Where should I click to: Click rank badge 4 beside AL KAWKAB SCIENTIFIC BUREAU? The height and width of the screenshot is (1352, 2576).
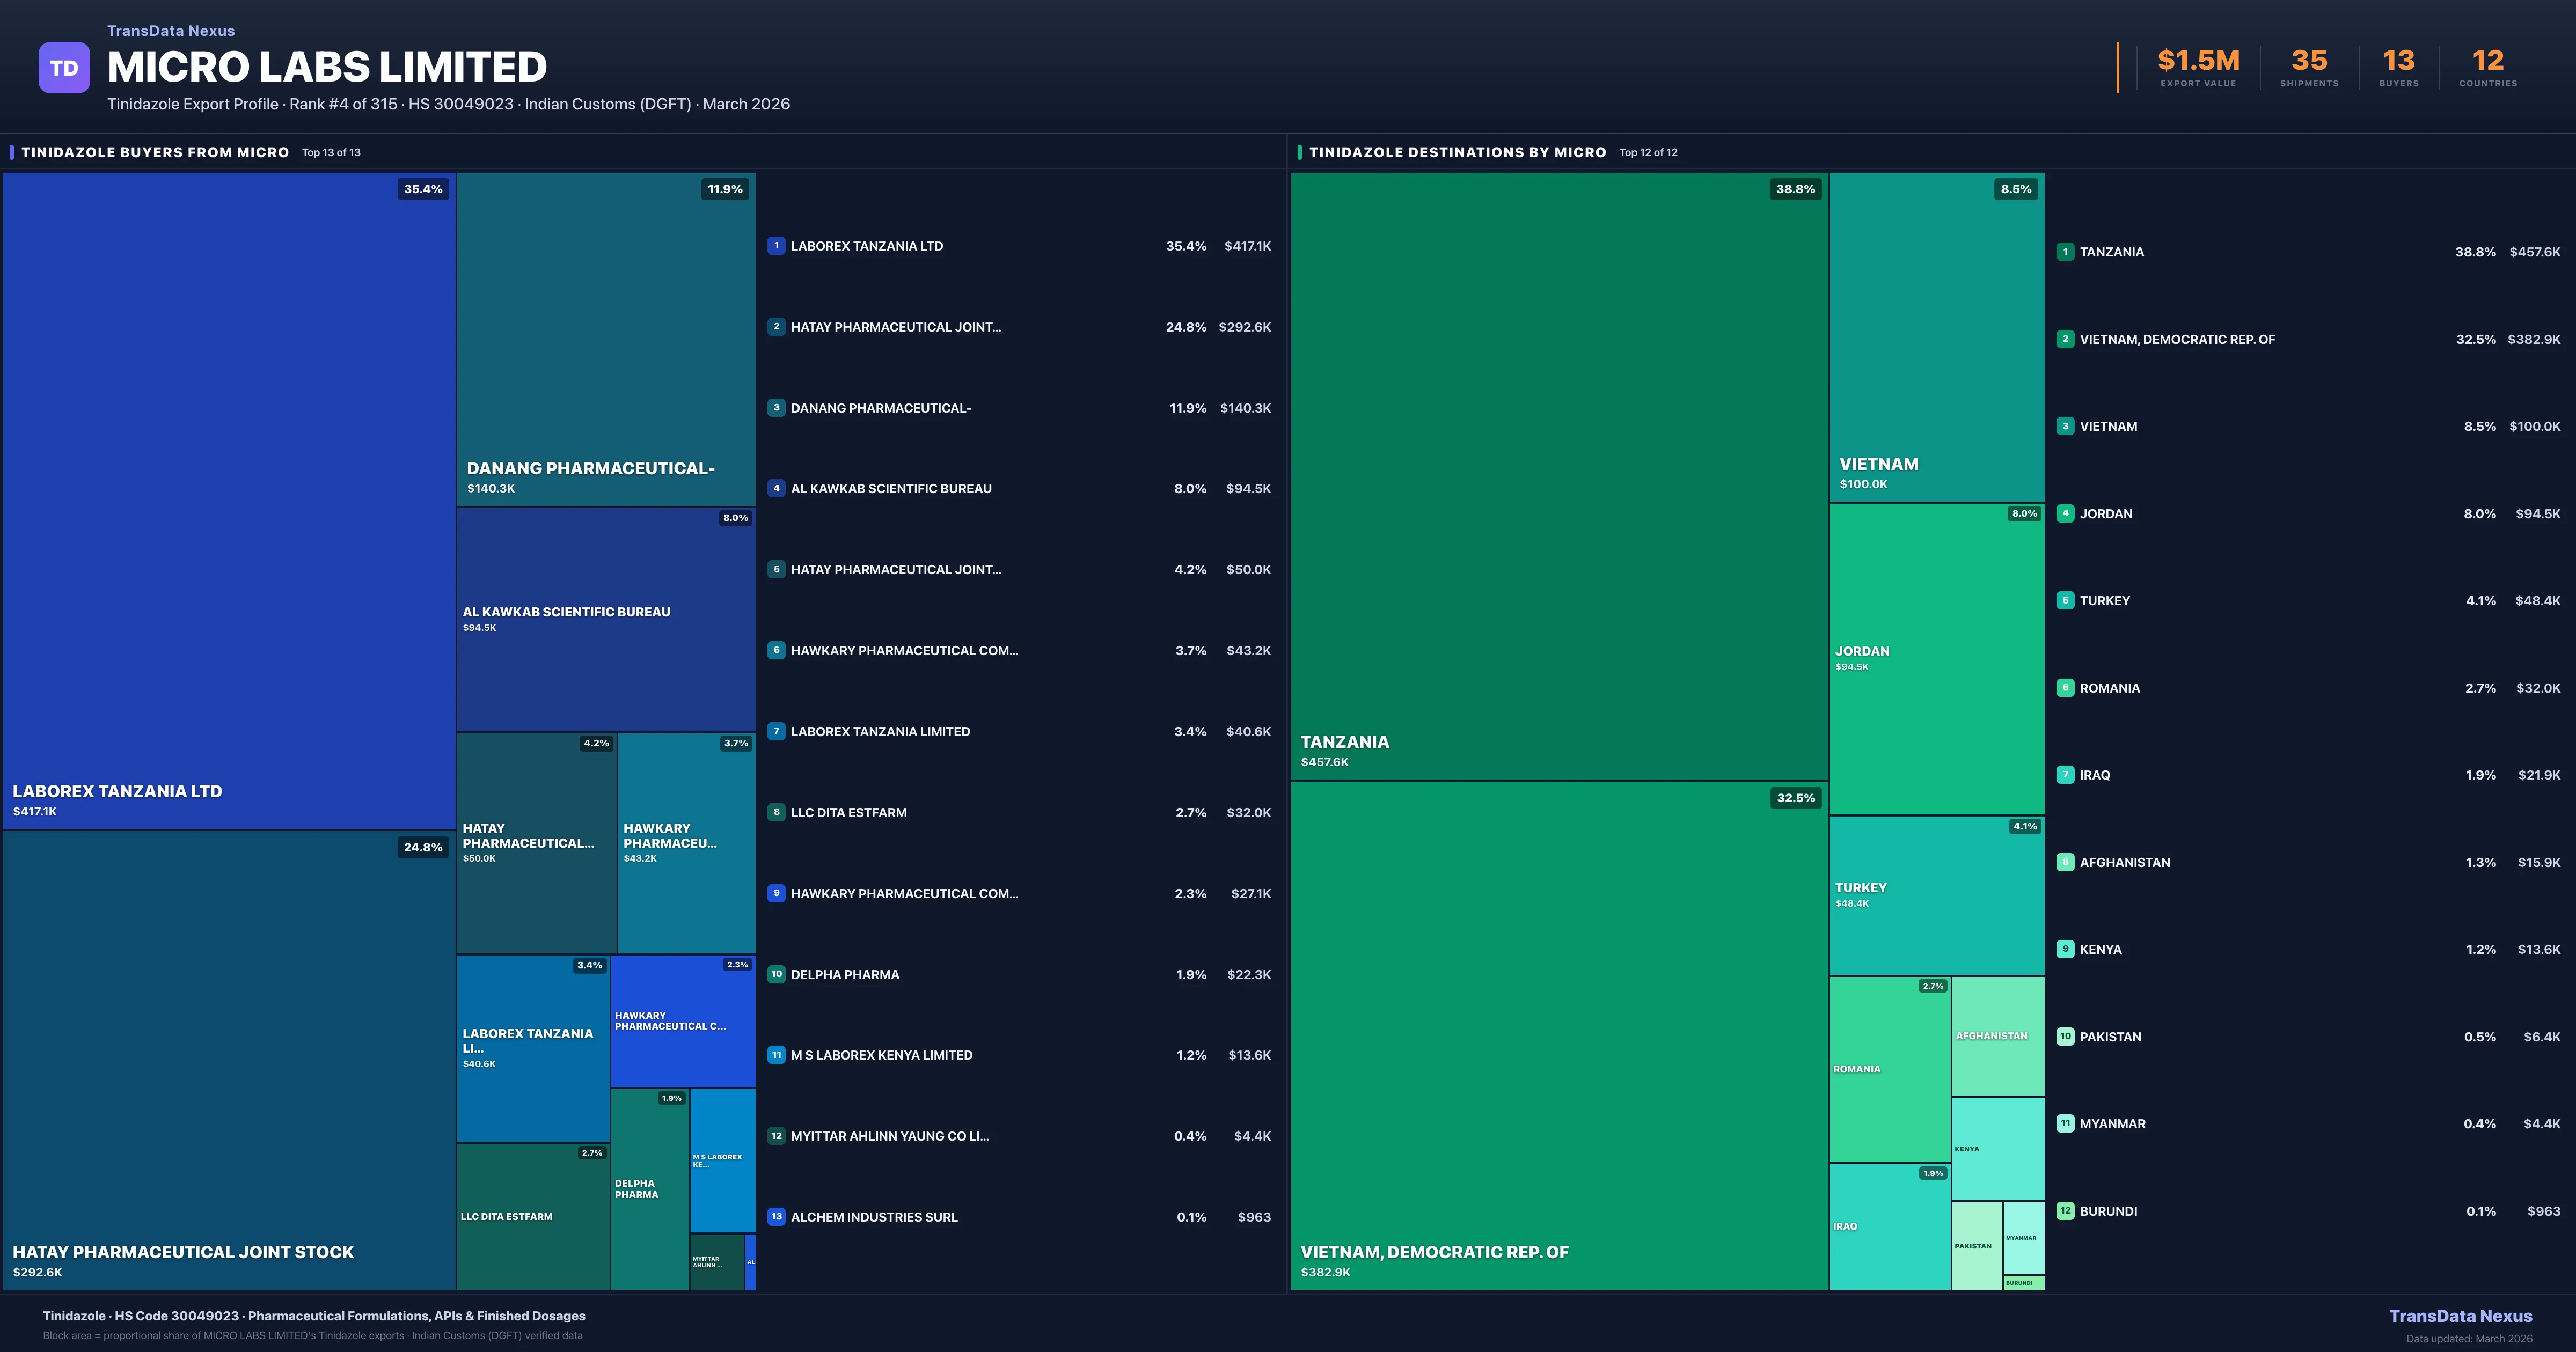(776, 489)
